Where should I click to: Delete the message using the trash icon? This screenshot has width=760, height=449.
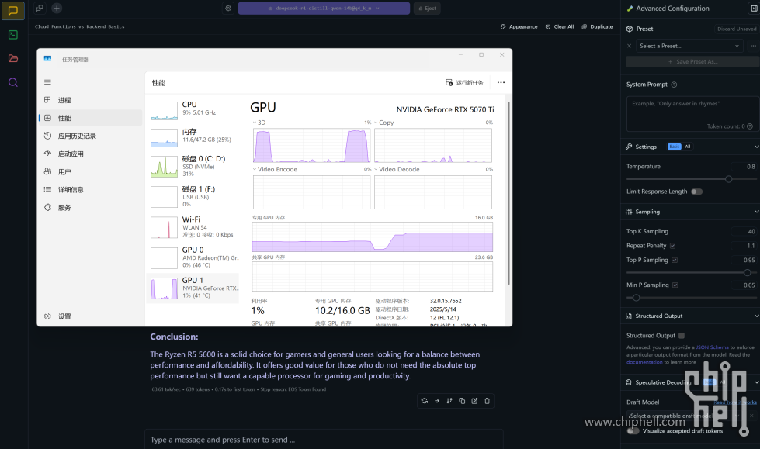pyautogui.click(x=487, y=401)
